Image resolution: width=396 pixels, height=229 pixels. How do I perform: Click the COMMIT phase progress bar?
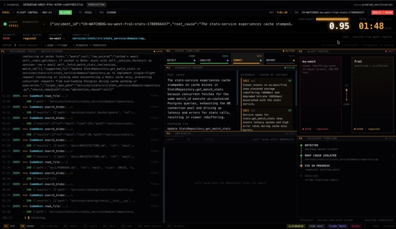247,63
